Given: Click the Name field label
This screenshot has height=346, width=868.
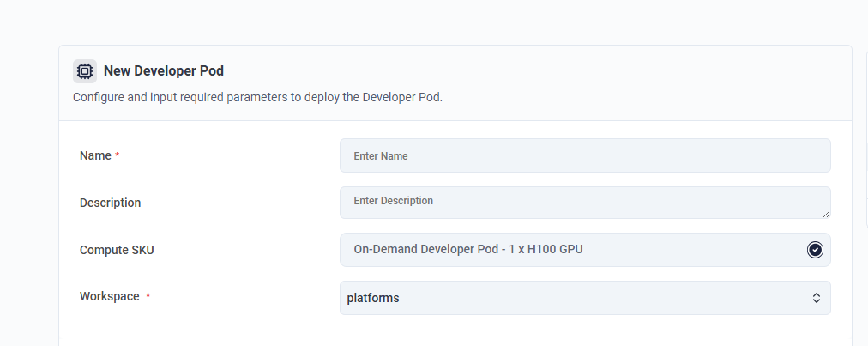Looking at the screenshot, I should point(95,155).
